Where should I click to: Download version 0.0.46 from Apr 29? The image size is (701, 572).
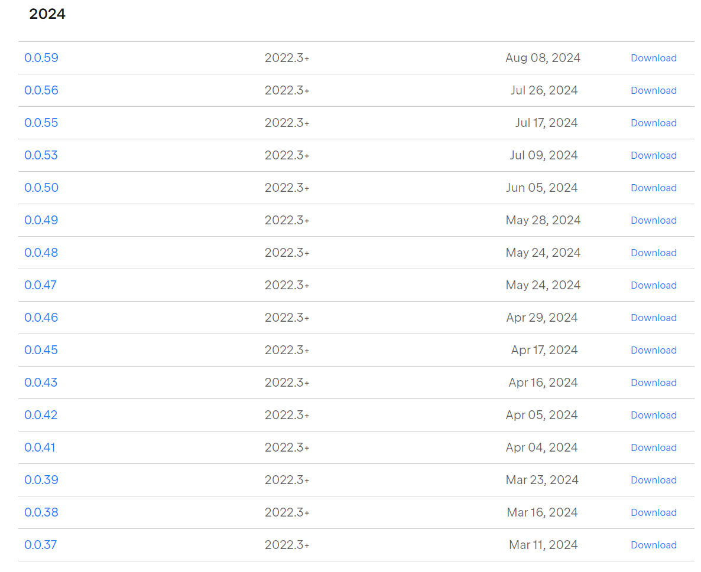click(653, 318)
